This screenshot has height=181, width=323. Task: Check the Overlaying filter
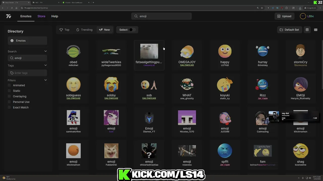click(9, 96)
